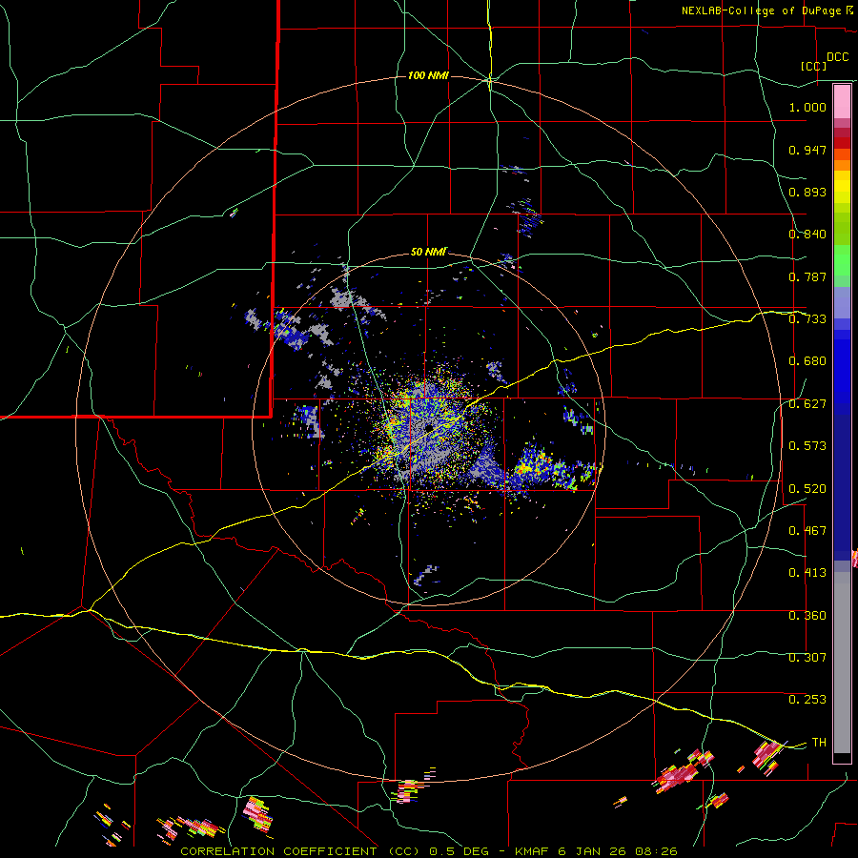Select the 0.520 scale value
Screen dimensions: 858x858
point(807,489)
